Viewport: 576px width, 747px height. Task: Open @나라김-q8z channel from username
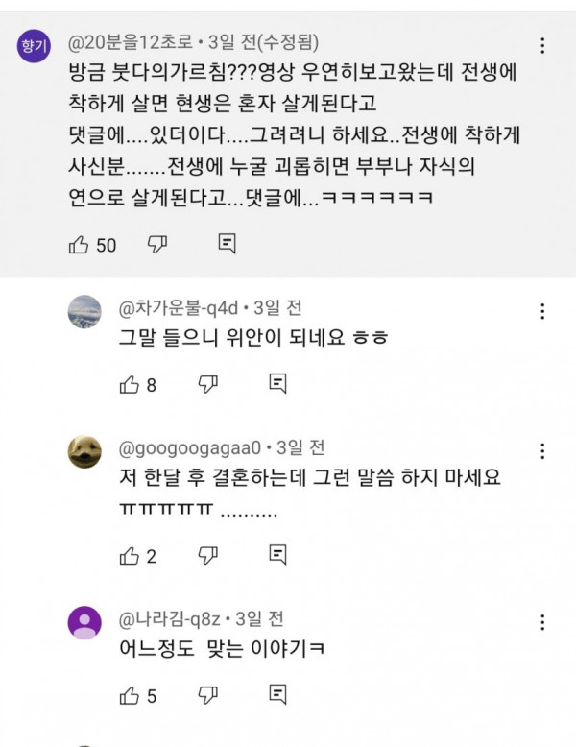(170, 618)
